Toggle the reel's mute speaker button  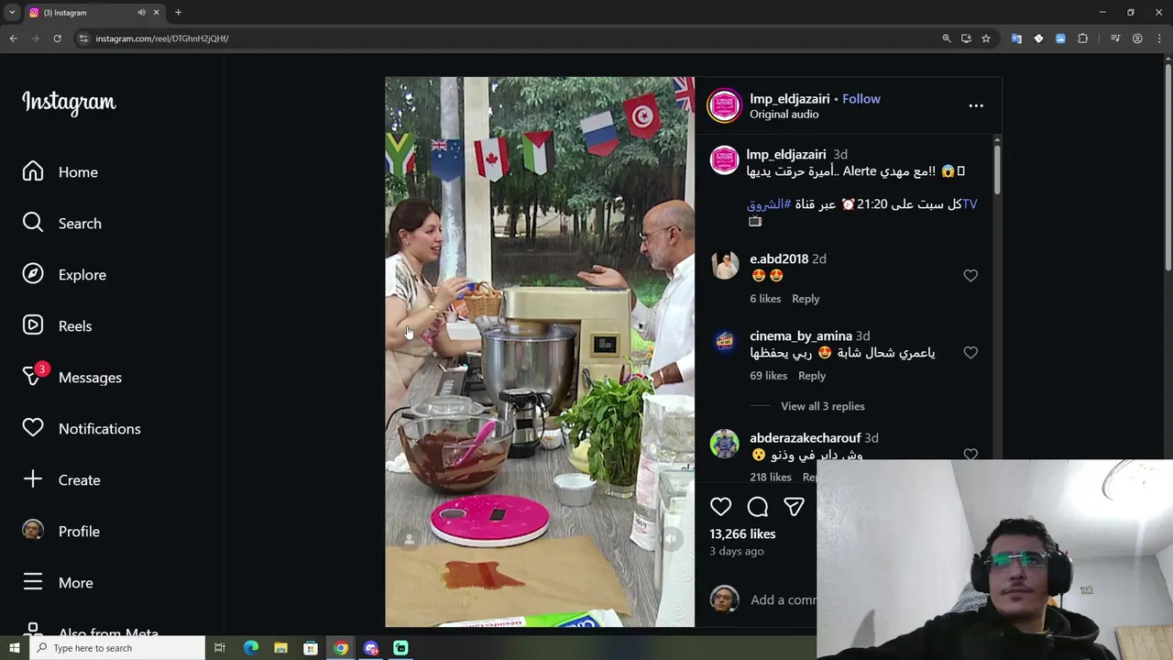pyautogui.click(x=671, y=539)
